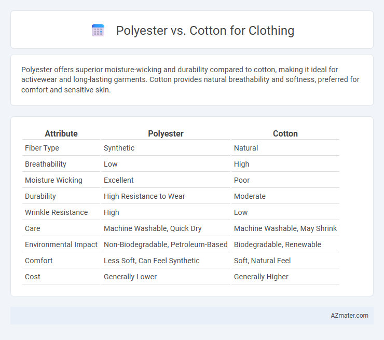Click the Cotton column header

click(285, 133)
